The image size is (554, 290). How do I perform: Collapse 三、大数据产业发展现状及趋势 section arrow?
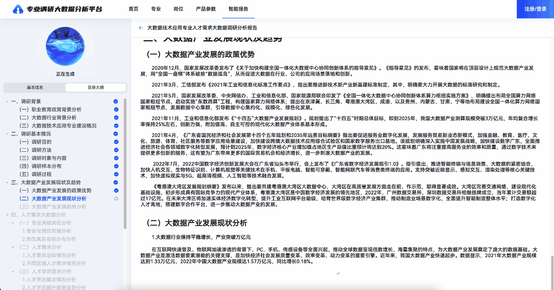coord(7,183)
